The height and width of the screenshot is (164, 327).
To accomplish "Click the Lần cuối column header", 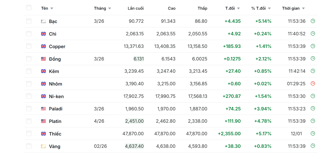I will (136, 8).
